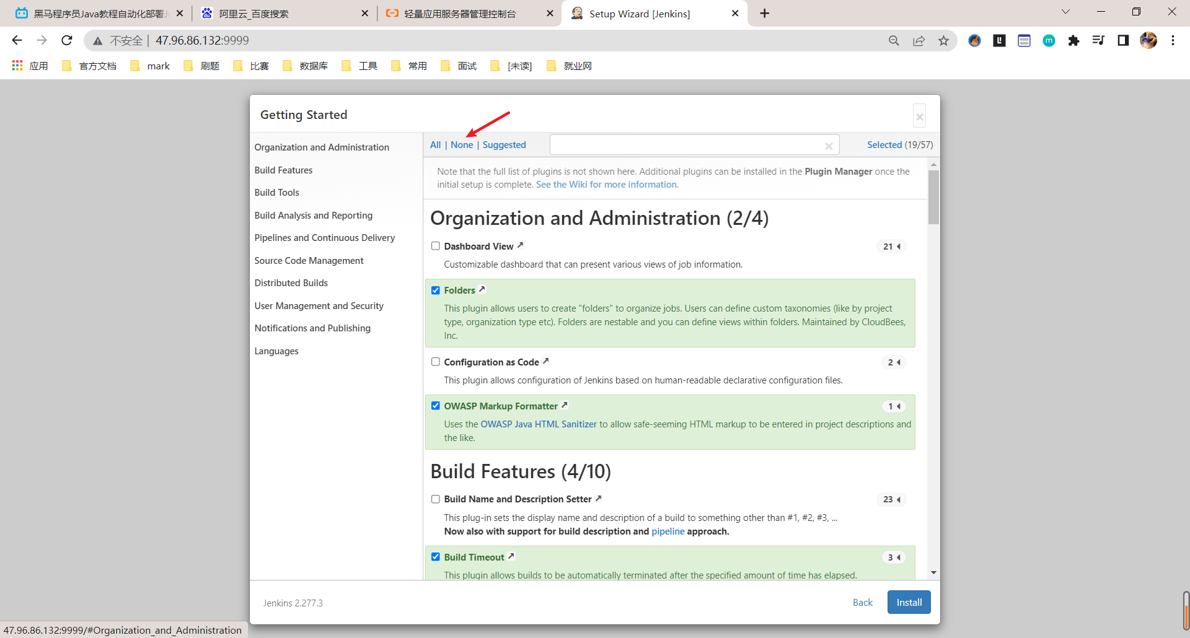
Task: Toggle the browser side panel icon
Action: pos(1123,40)
